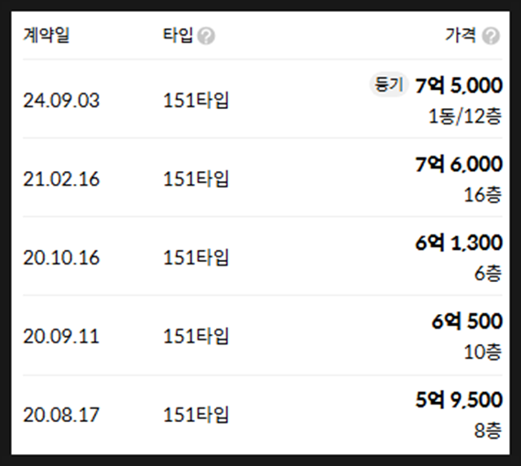Click the 7억 6,000 price
The image size is (521, 466).
pyautogui.click(x=459, y=164)
